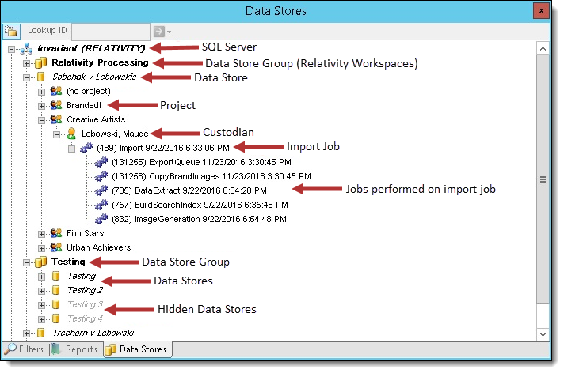
Task: Click the gear icon of CopyBrandImages job
Action: (x=101, y=176)
